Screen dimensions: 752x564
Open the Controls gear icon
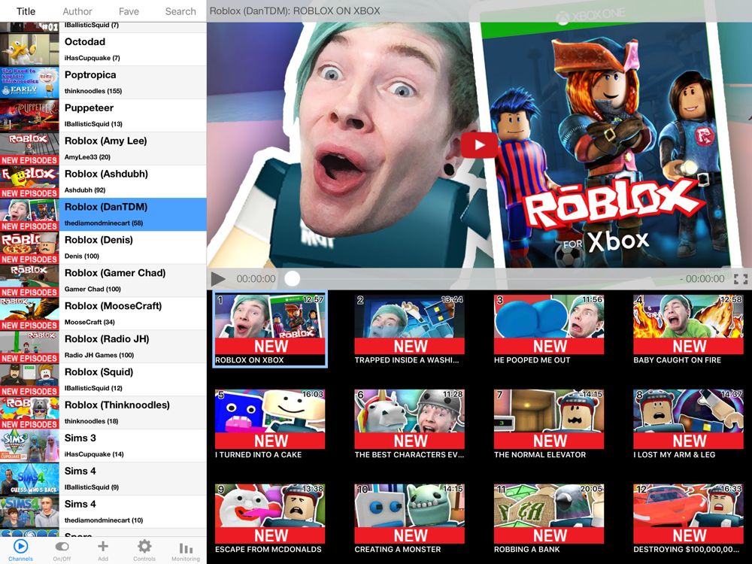(144, 546)
